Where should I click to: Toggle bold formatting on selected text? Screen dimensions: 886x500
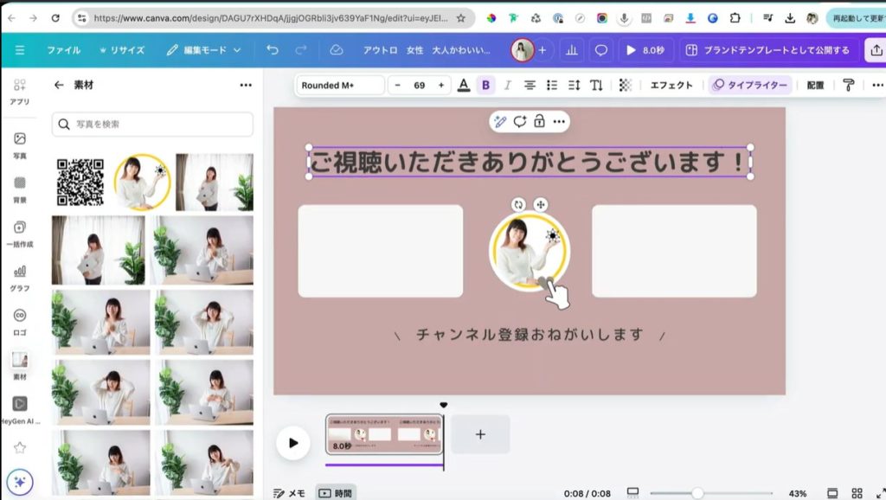click(x=485, y=85)
